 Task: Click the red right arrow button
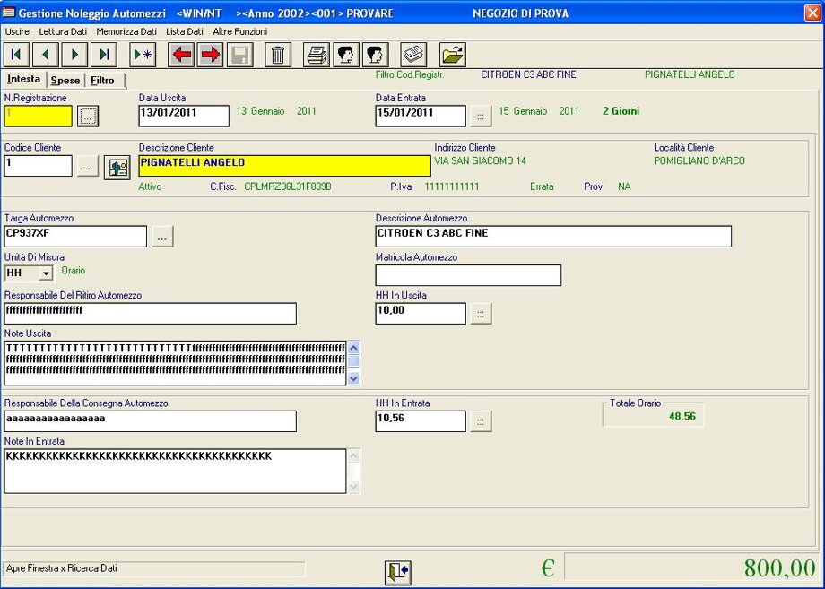tap(210, 55)
